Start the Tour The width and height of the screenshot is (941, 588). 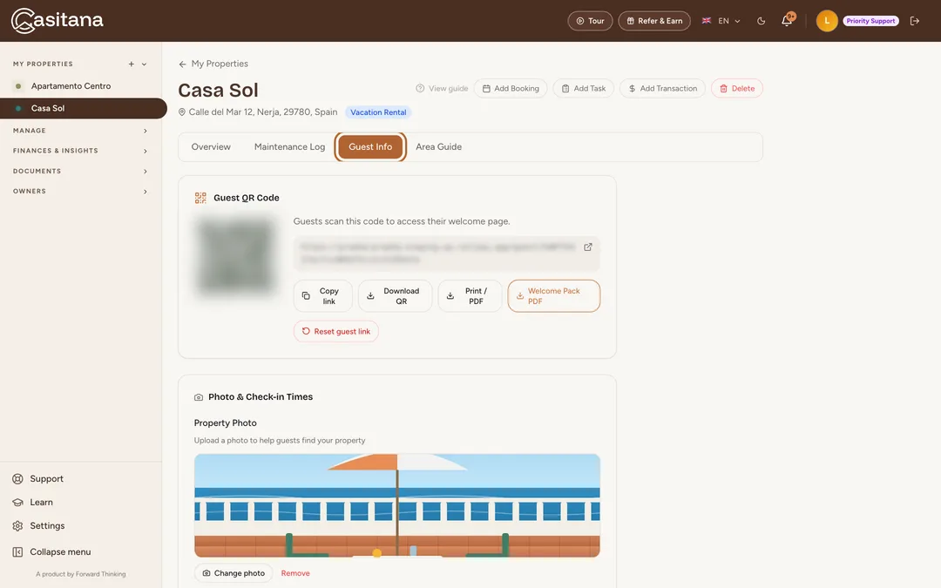[x=590, y=21]
